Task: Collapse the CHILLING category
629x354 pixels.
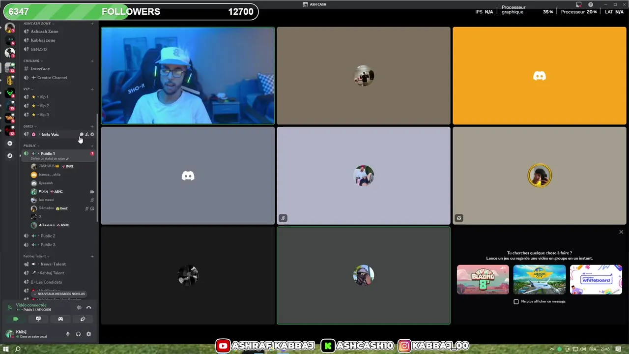Action: pos(32,61)
